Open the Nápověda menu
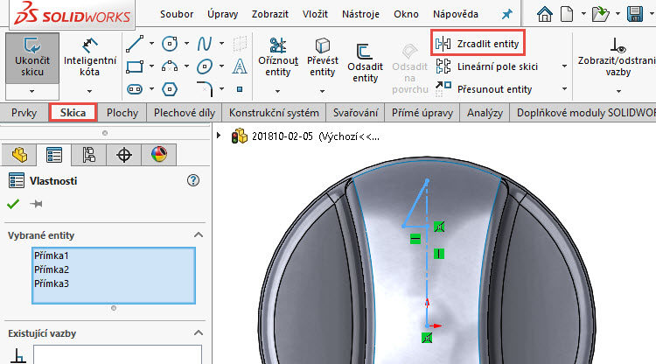Screen dimensions: 656x364 click(455, 14)
